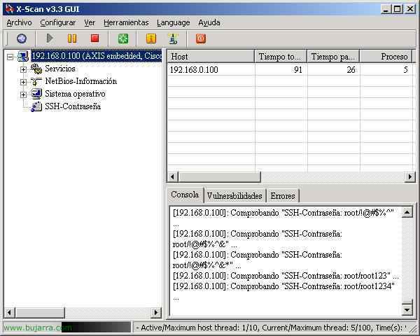
Task: Click the green report toolbar icon
Action: (x=123, y=38)
